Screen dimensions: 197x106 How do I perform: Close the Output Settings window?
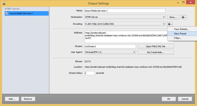coord(190,2)
